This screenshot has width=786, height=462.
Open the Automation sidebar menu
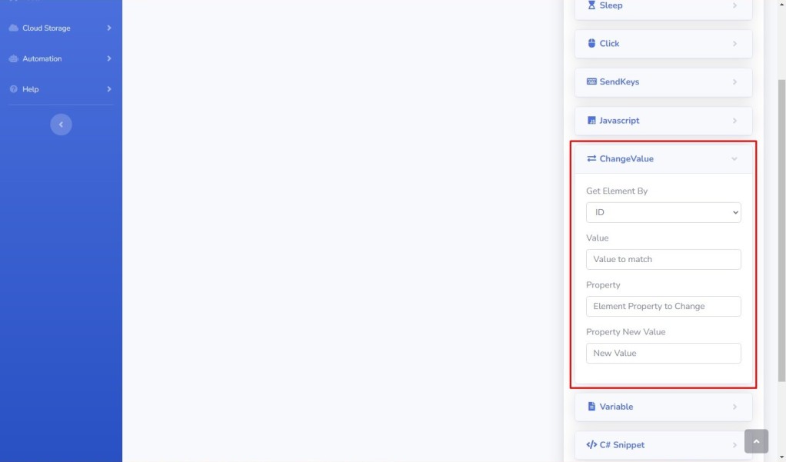(x=61, y=58)
